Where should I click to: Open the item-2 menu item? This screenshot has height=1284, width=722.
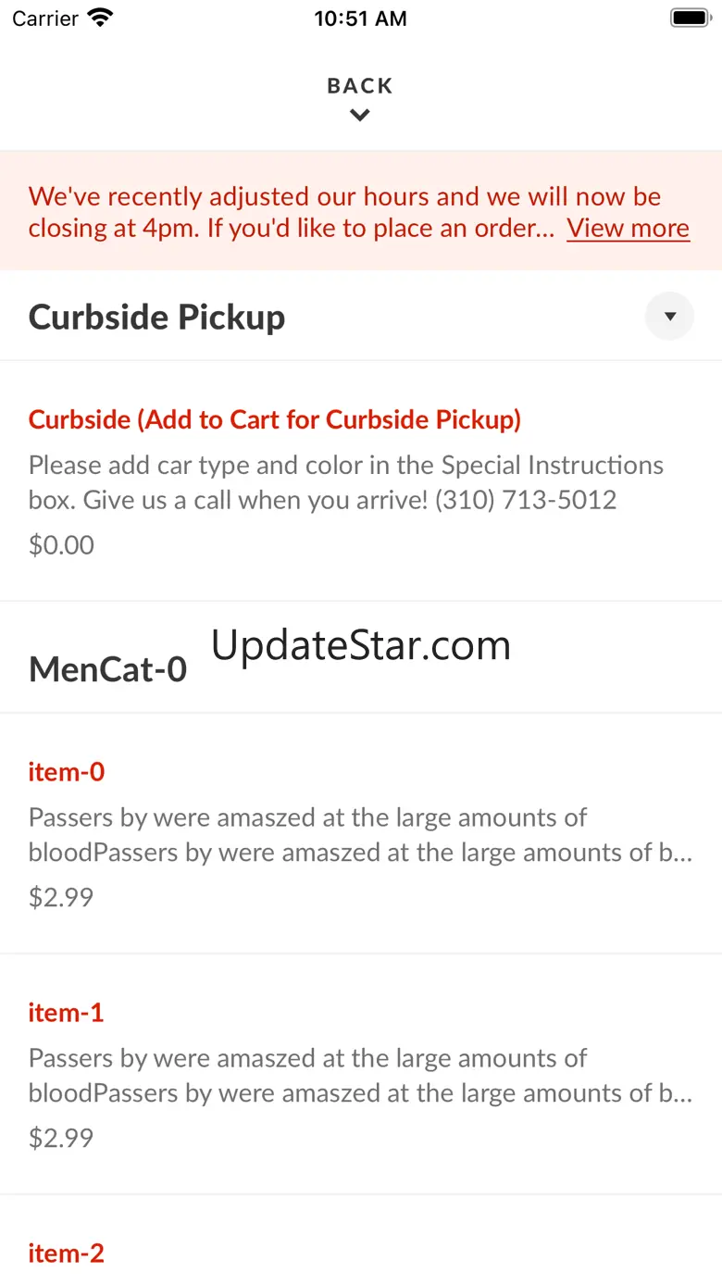(67, 1253)
